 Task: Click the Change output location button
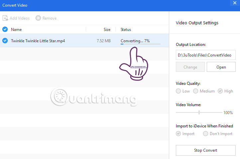190,67
